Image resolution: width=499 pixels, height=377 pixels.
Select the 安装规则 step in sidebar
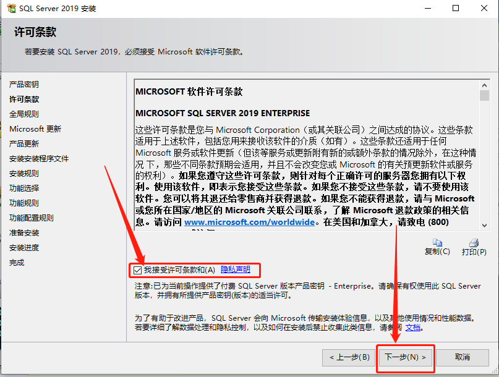coord(24,174)
